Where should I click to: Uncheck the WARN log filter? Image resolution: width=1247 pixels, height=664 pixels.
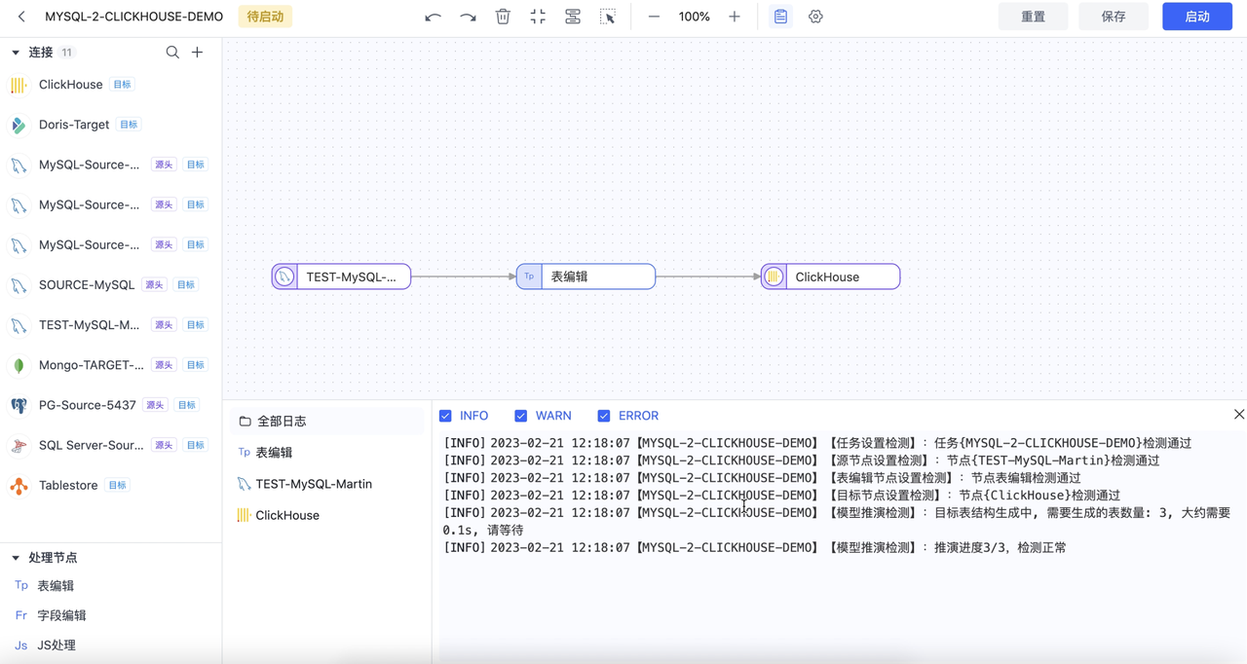tap(520, 416)
